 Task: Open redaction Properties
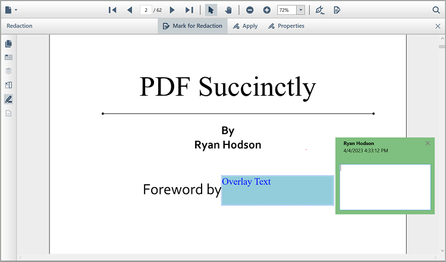click(286, 26)
